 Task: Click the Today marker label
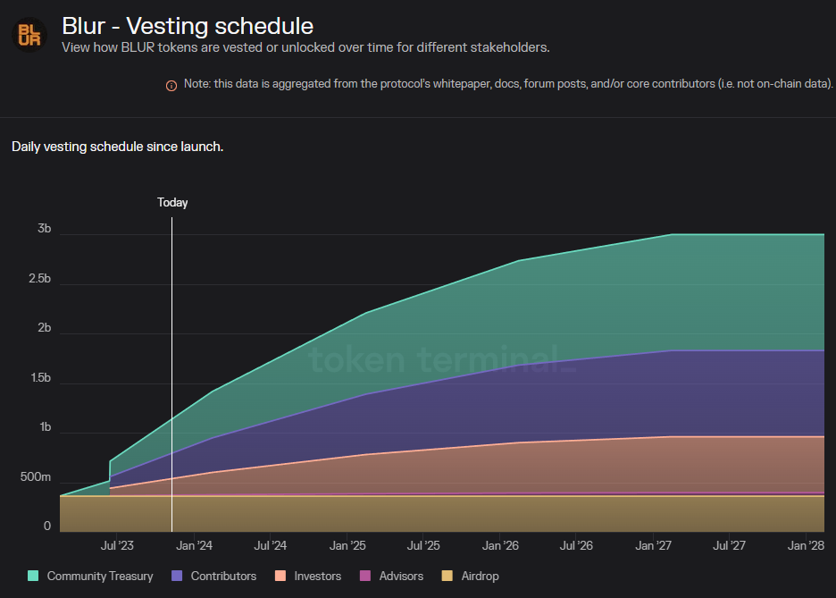(x=172, y=203)
